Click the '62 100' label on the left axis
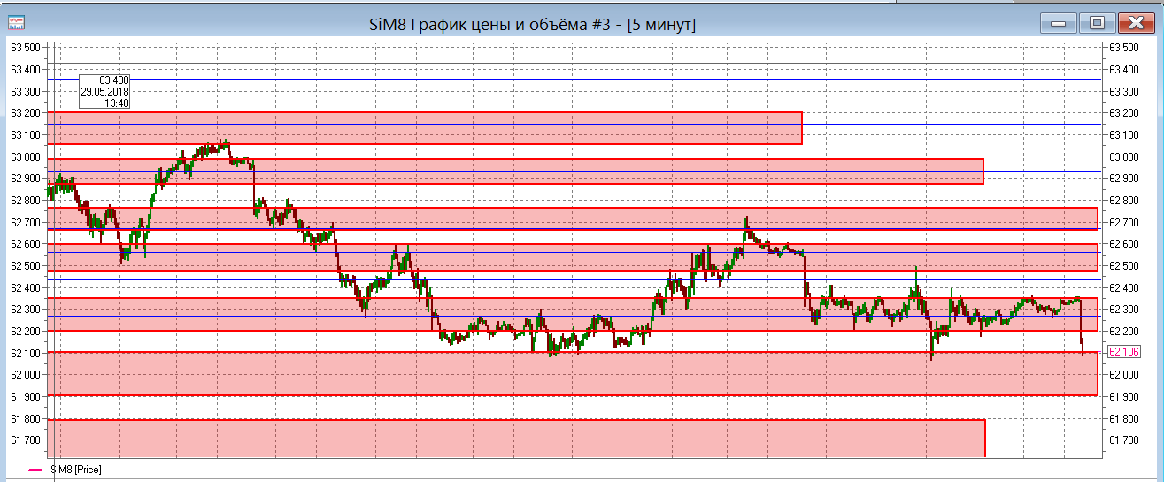The image size is (1164, 482). tap(25, 353)
